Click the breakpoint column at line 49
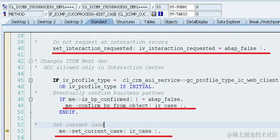The height and width of the screenshot is (140, 280). click(x=7, y=106)
